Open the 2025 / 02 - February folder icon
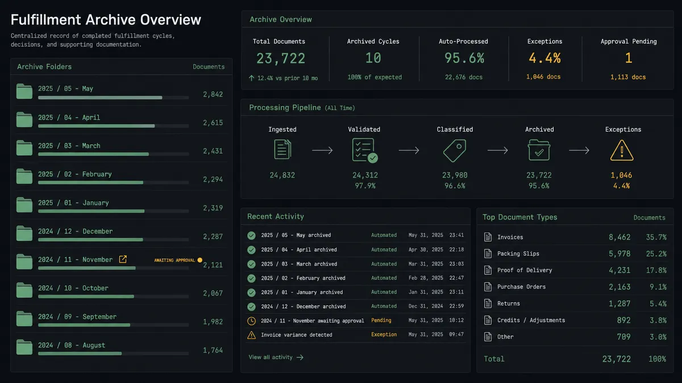Screen dimensions: 682x383 24,176
